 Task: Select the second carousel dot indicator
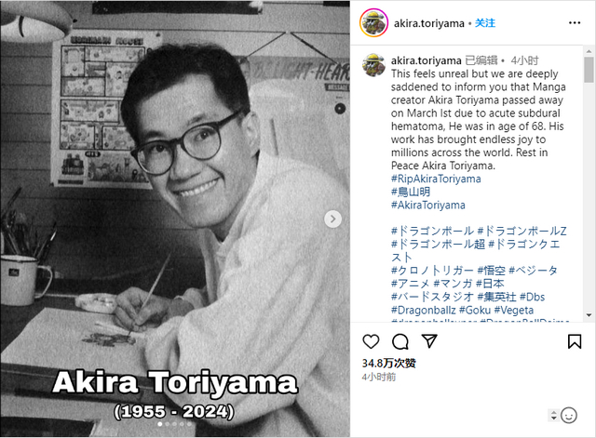click(168, 424)
